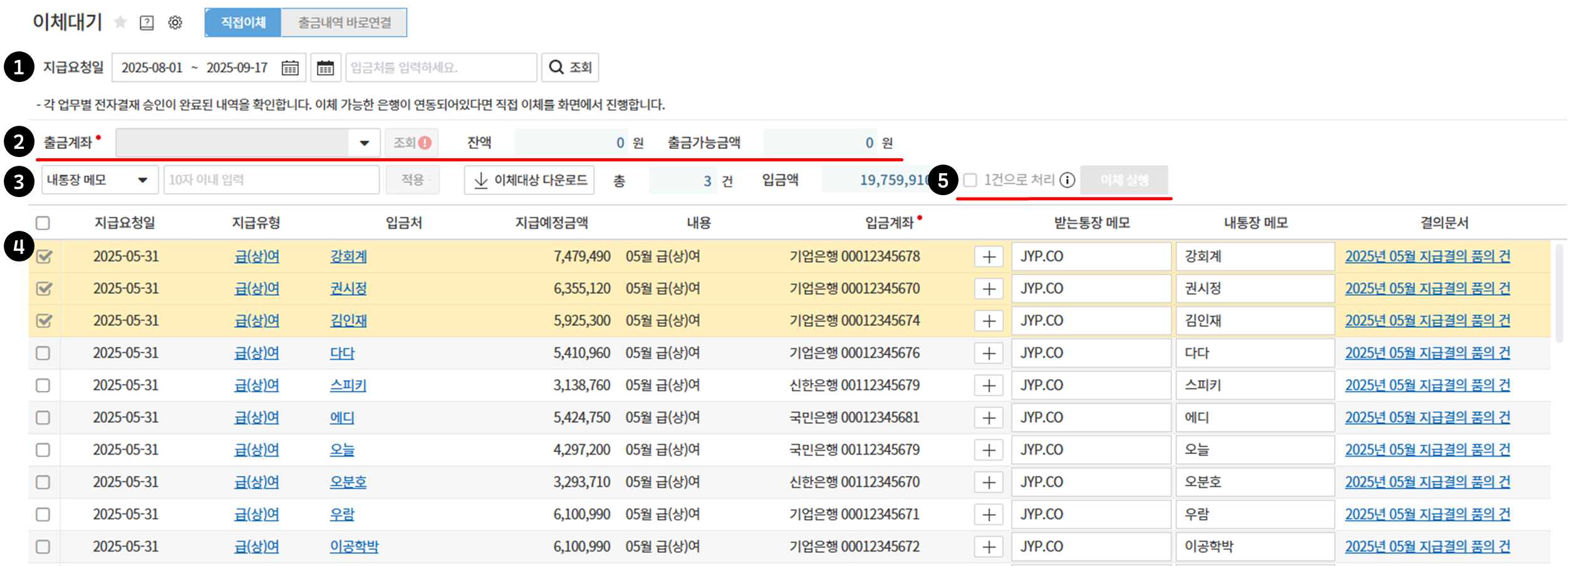
Task: Open the help question mark icon
Action: [x=147, y=23]
